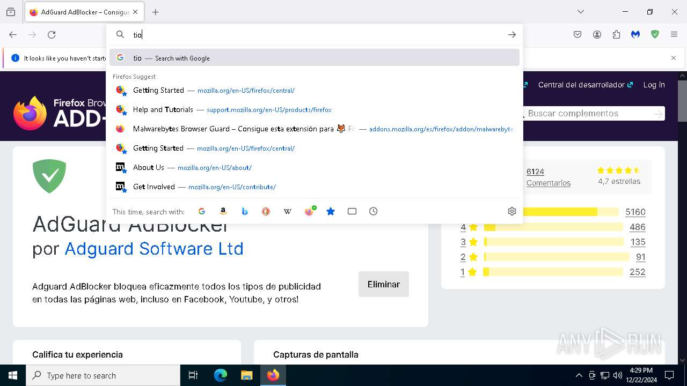Open Malwarebytes Browser Guard suggestion
687x386 pixels.
coord(315,129)
